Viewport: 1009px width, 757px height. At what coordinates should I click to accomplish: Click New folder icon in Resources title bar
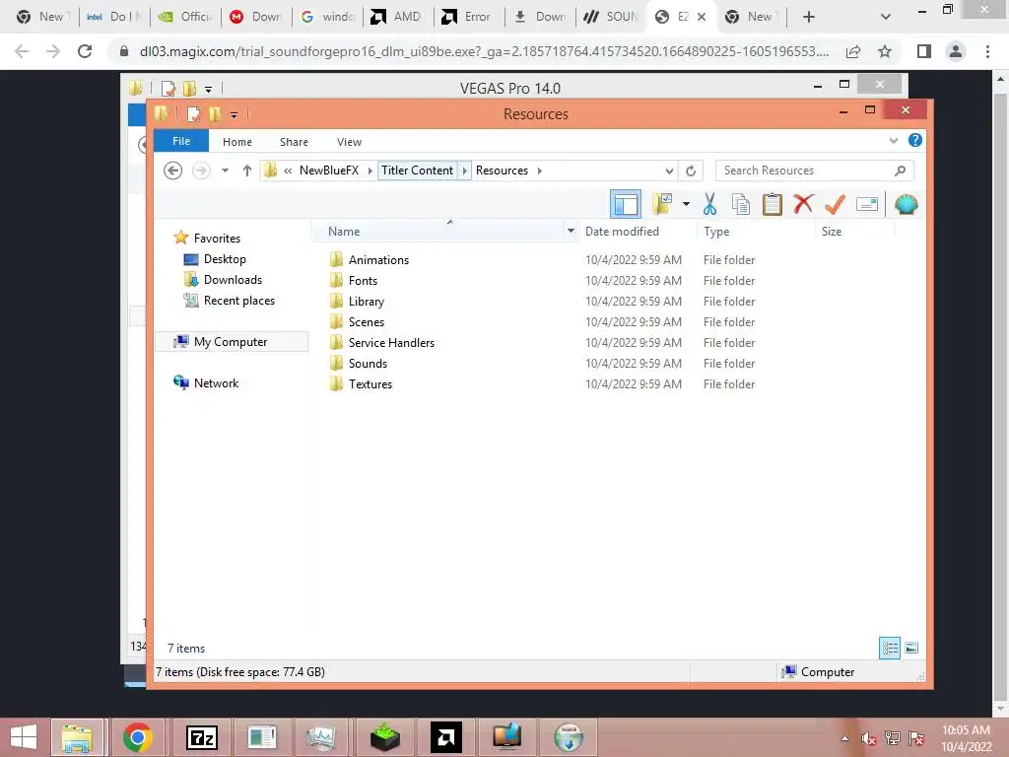coord(215,114)
